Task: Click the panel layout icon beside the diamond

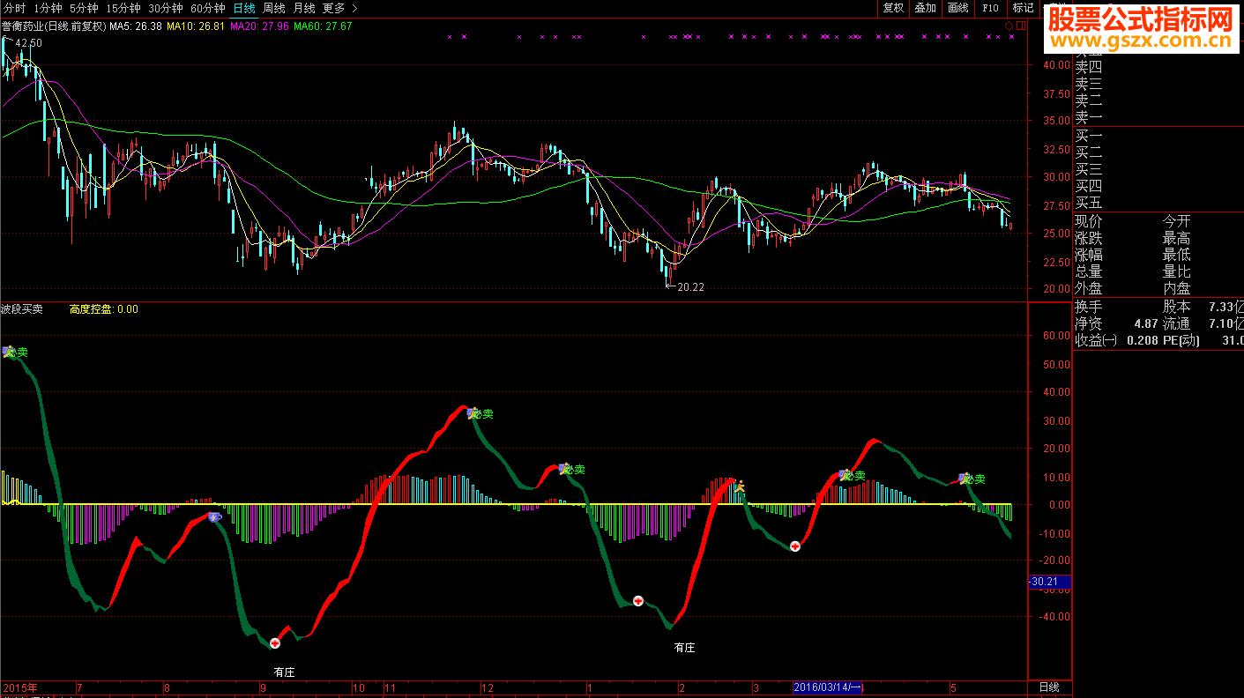Action: [1021, 26]
